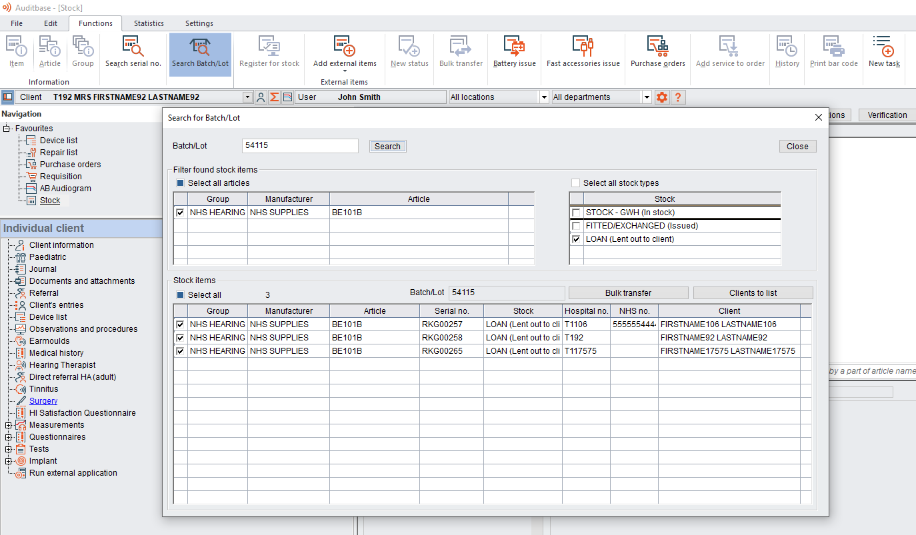The width and height of the screenshot is (916, 535).
Task: Uncheck the BE101B article filter row checkbox
Action: (x=180, y=213)
